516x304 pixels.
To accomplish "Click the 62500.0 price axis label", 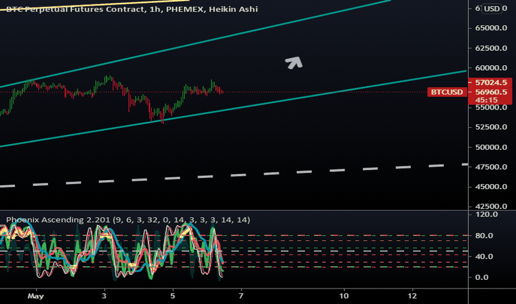I will (491, 48).
